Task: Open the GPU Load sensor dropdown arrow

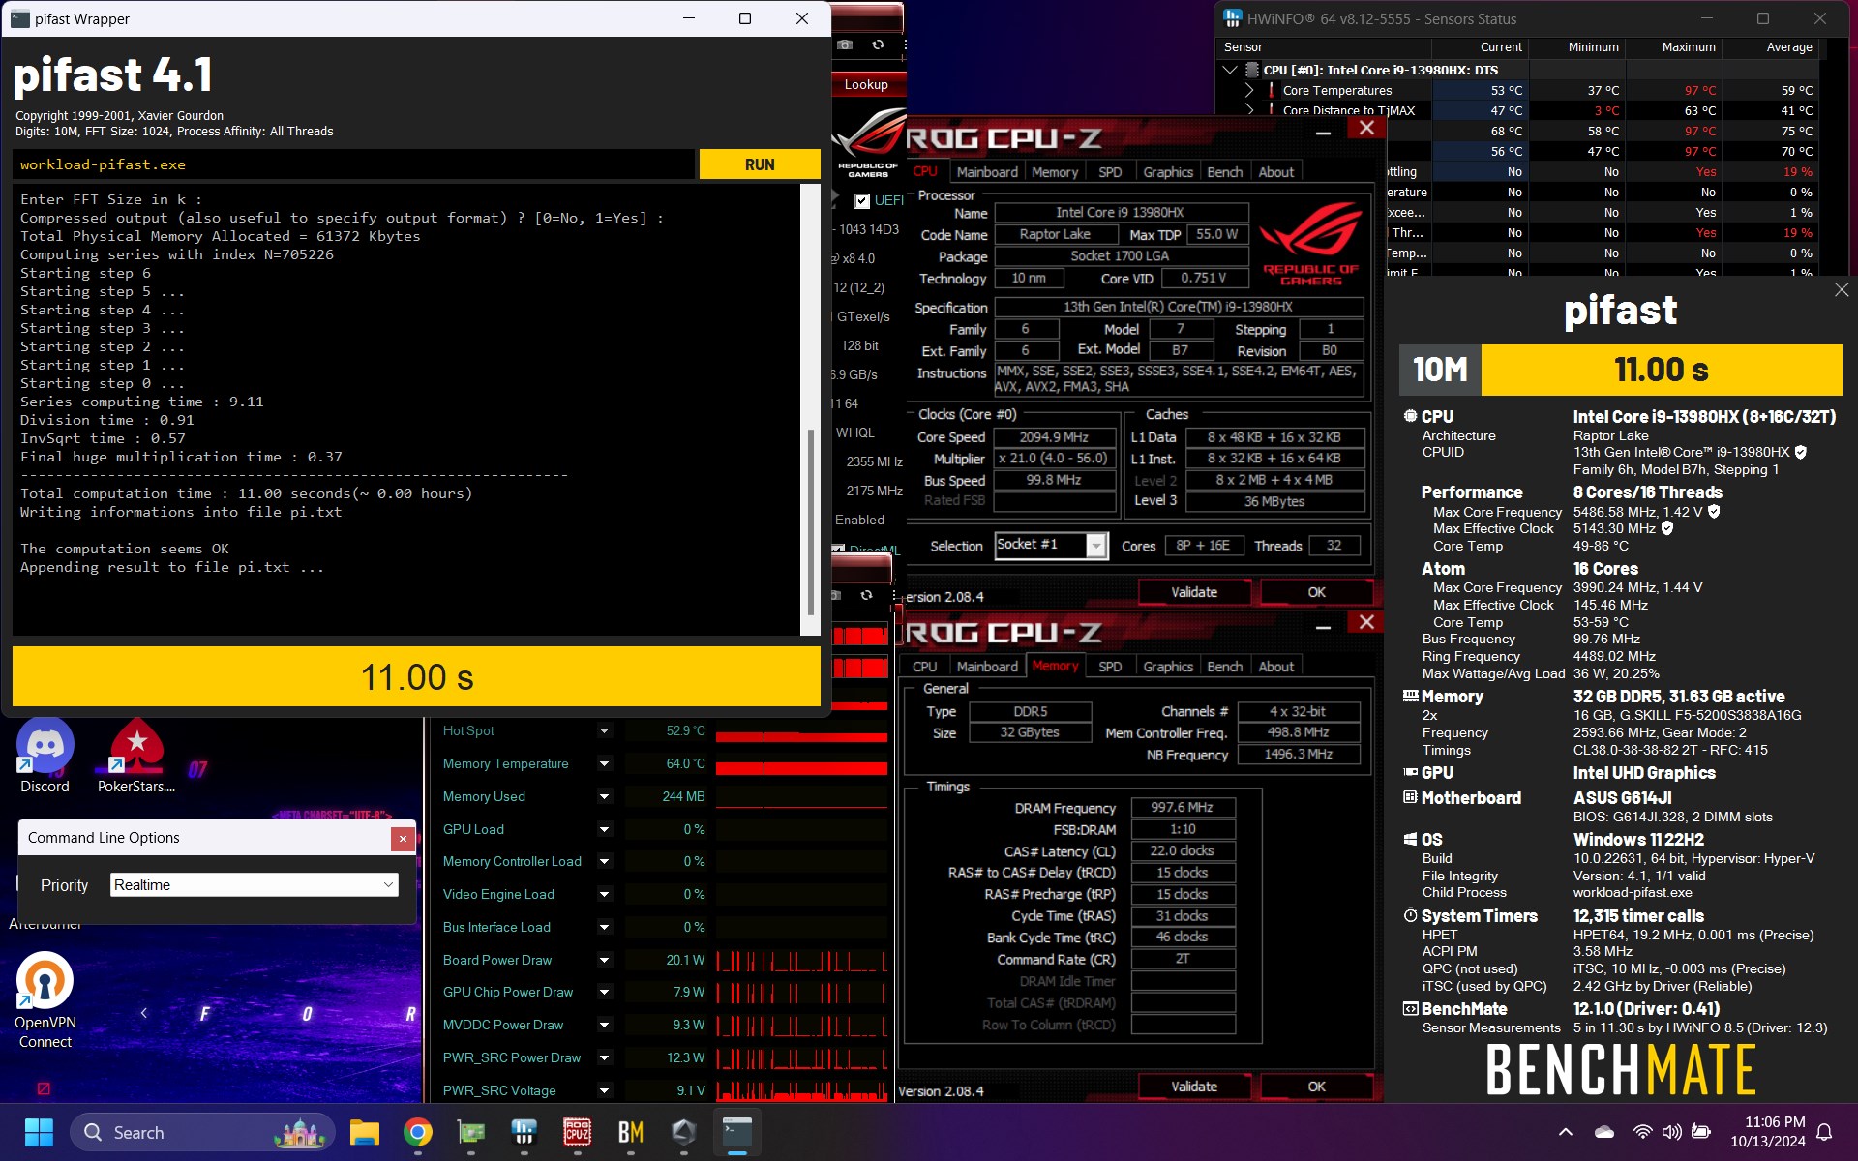Action: coord(604,830)
